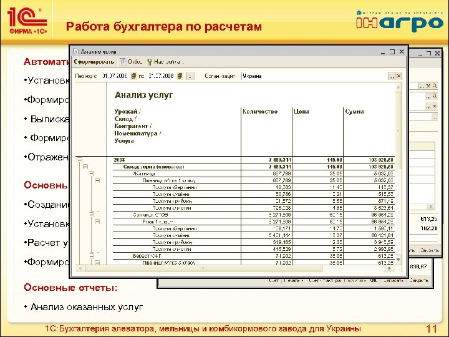Click the Цена column header
Screen dimensions: 449x337
(301, 112)
